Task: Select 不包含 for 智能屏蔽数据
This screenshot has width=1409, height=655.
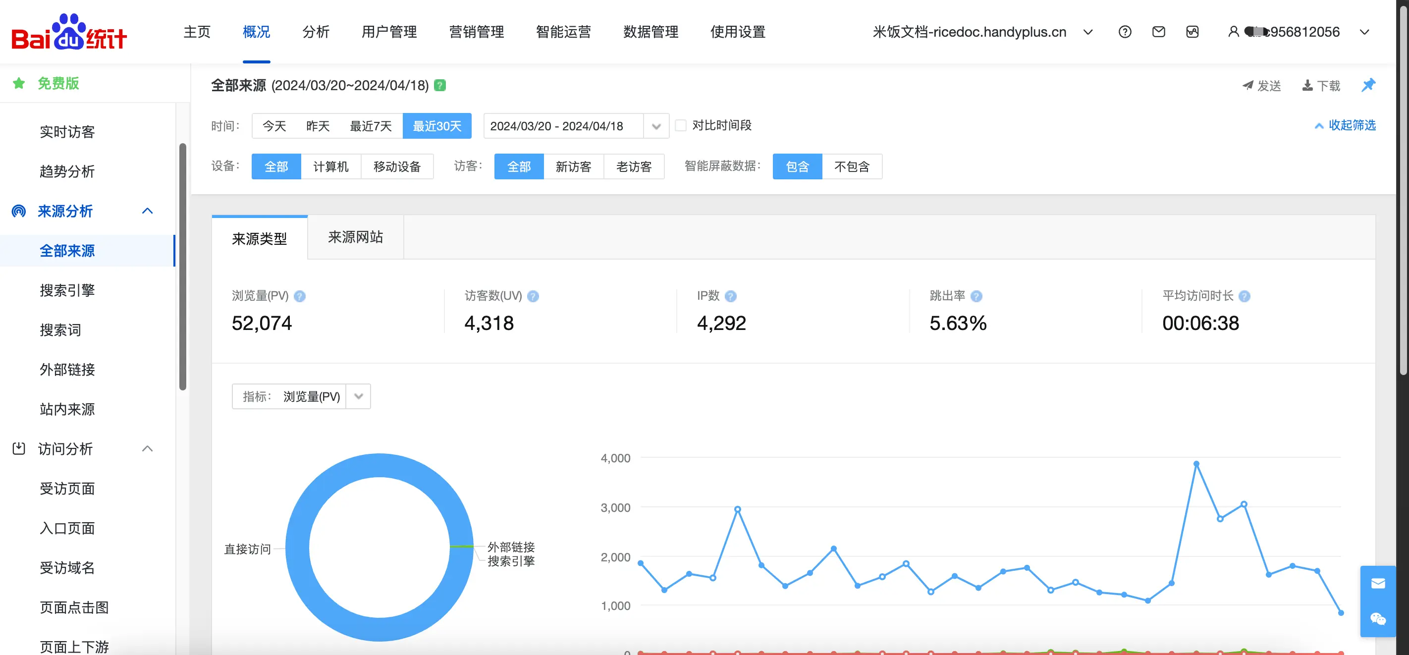Action: coord(852,166)
